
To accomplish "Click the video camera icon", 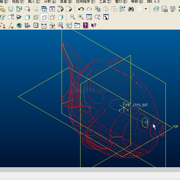I will click(x=28, y=25).
